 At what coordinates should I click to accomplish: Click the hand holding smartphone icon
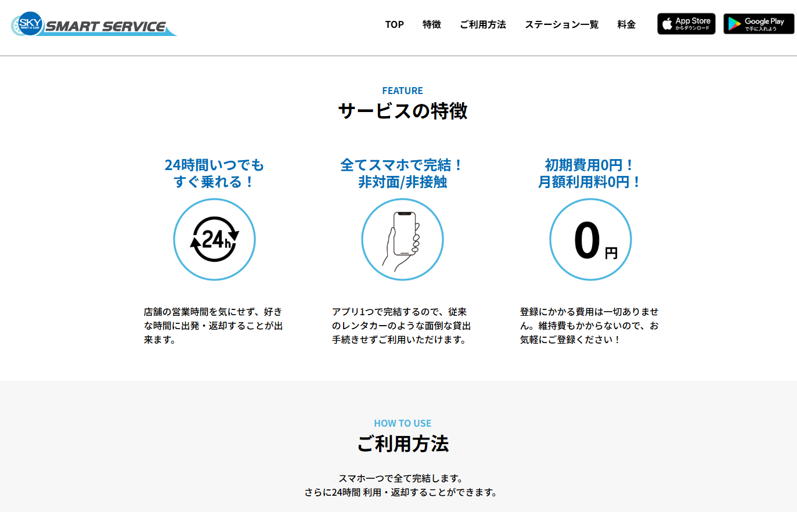click(402, 239)
